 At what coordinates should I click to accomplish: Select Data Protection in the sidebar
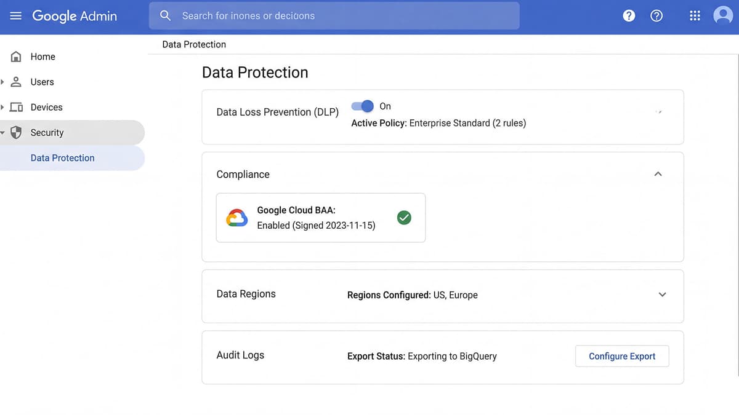pyautogui.click(x=62, y=157)
